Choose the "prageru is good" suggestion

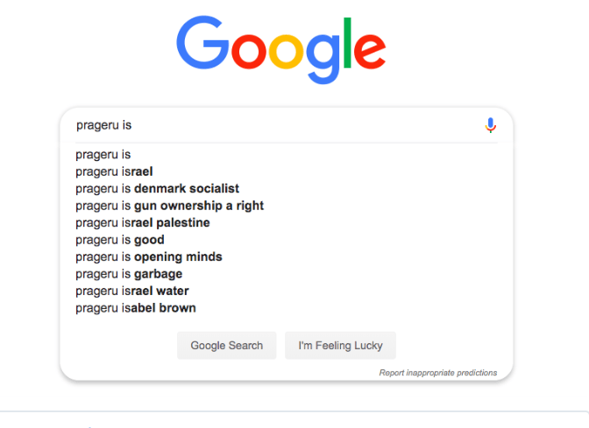click(120, 240)
